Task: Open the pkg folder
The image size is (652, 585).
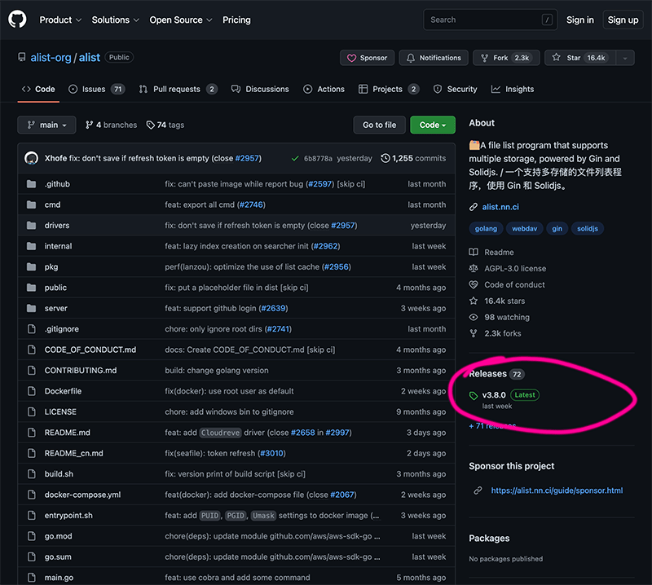Action: [x=51, y=267]
